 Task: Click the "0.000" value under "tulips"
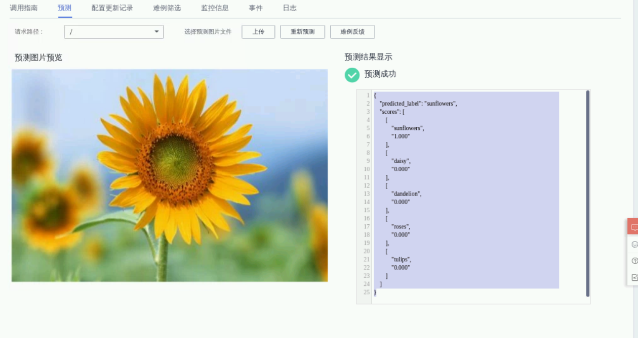[401, 267]
